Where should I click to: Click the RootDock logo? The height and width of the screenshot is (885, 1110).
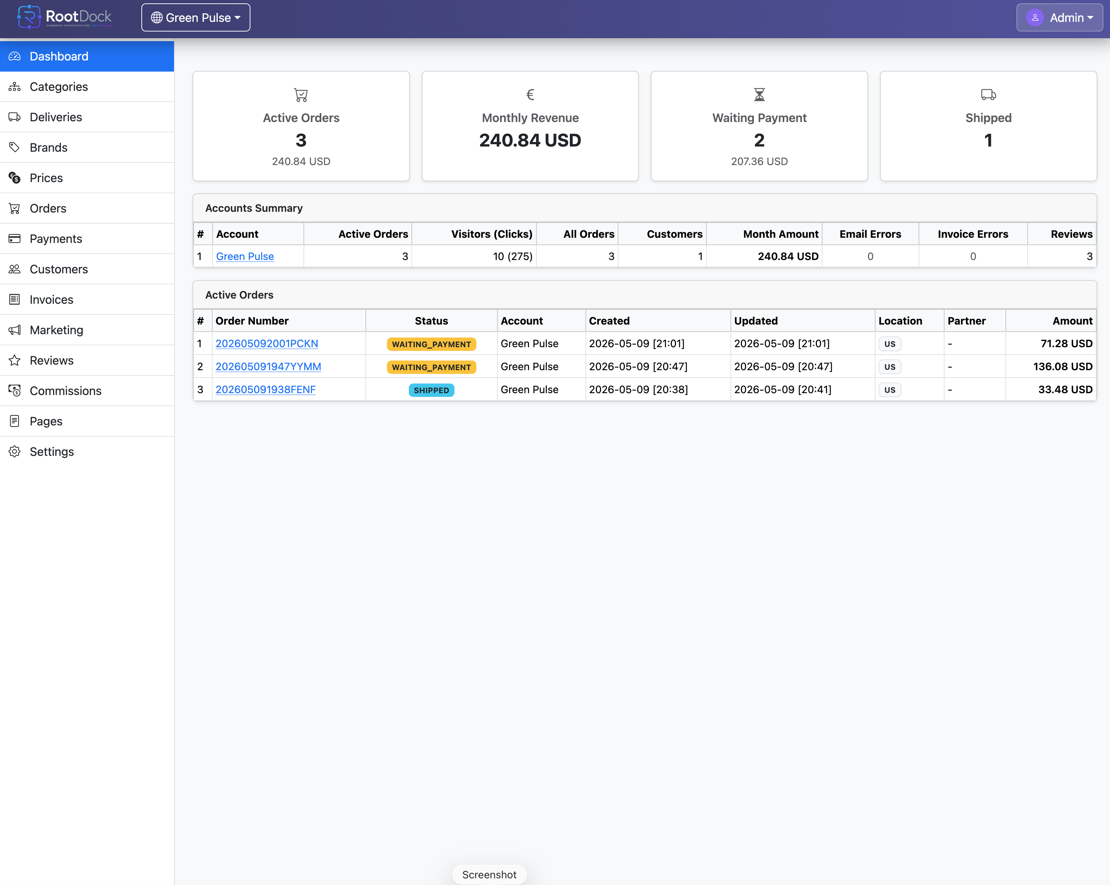(65, 17)
